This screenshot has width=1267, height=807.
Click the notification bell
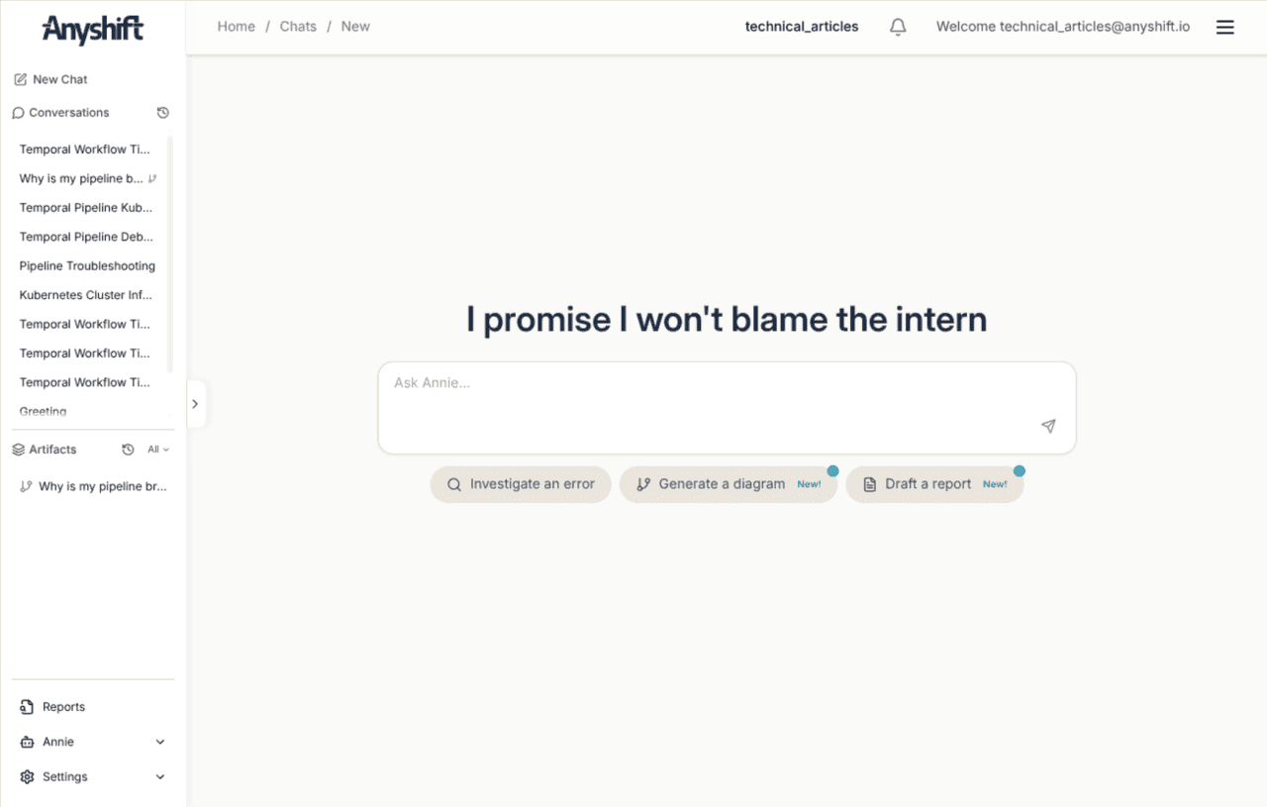[x=897, y=27]
